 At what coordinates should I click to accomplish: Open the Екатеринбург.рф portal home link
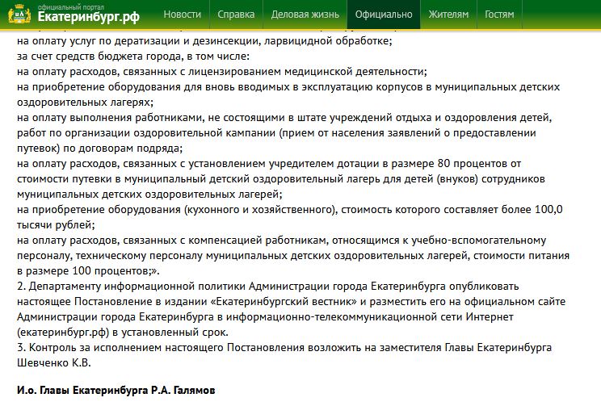(x=89, y=17)
